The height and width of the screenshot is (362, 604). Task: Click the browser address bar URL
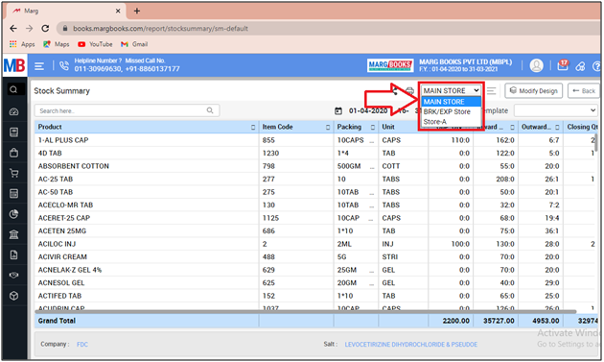coord(160,29)
